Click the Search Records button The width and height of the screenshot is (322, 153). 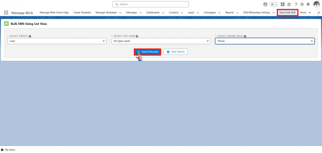[147, 52]
